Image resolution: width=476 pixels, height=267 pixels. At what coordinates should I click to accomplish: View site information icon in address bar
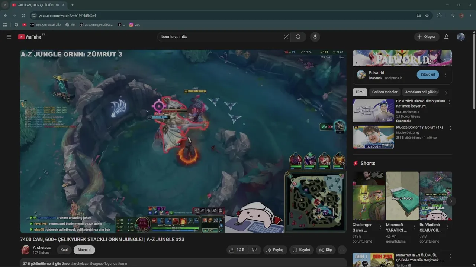click(x=34, y=16)
